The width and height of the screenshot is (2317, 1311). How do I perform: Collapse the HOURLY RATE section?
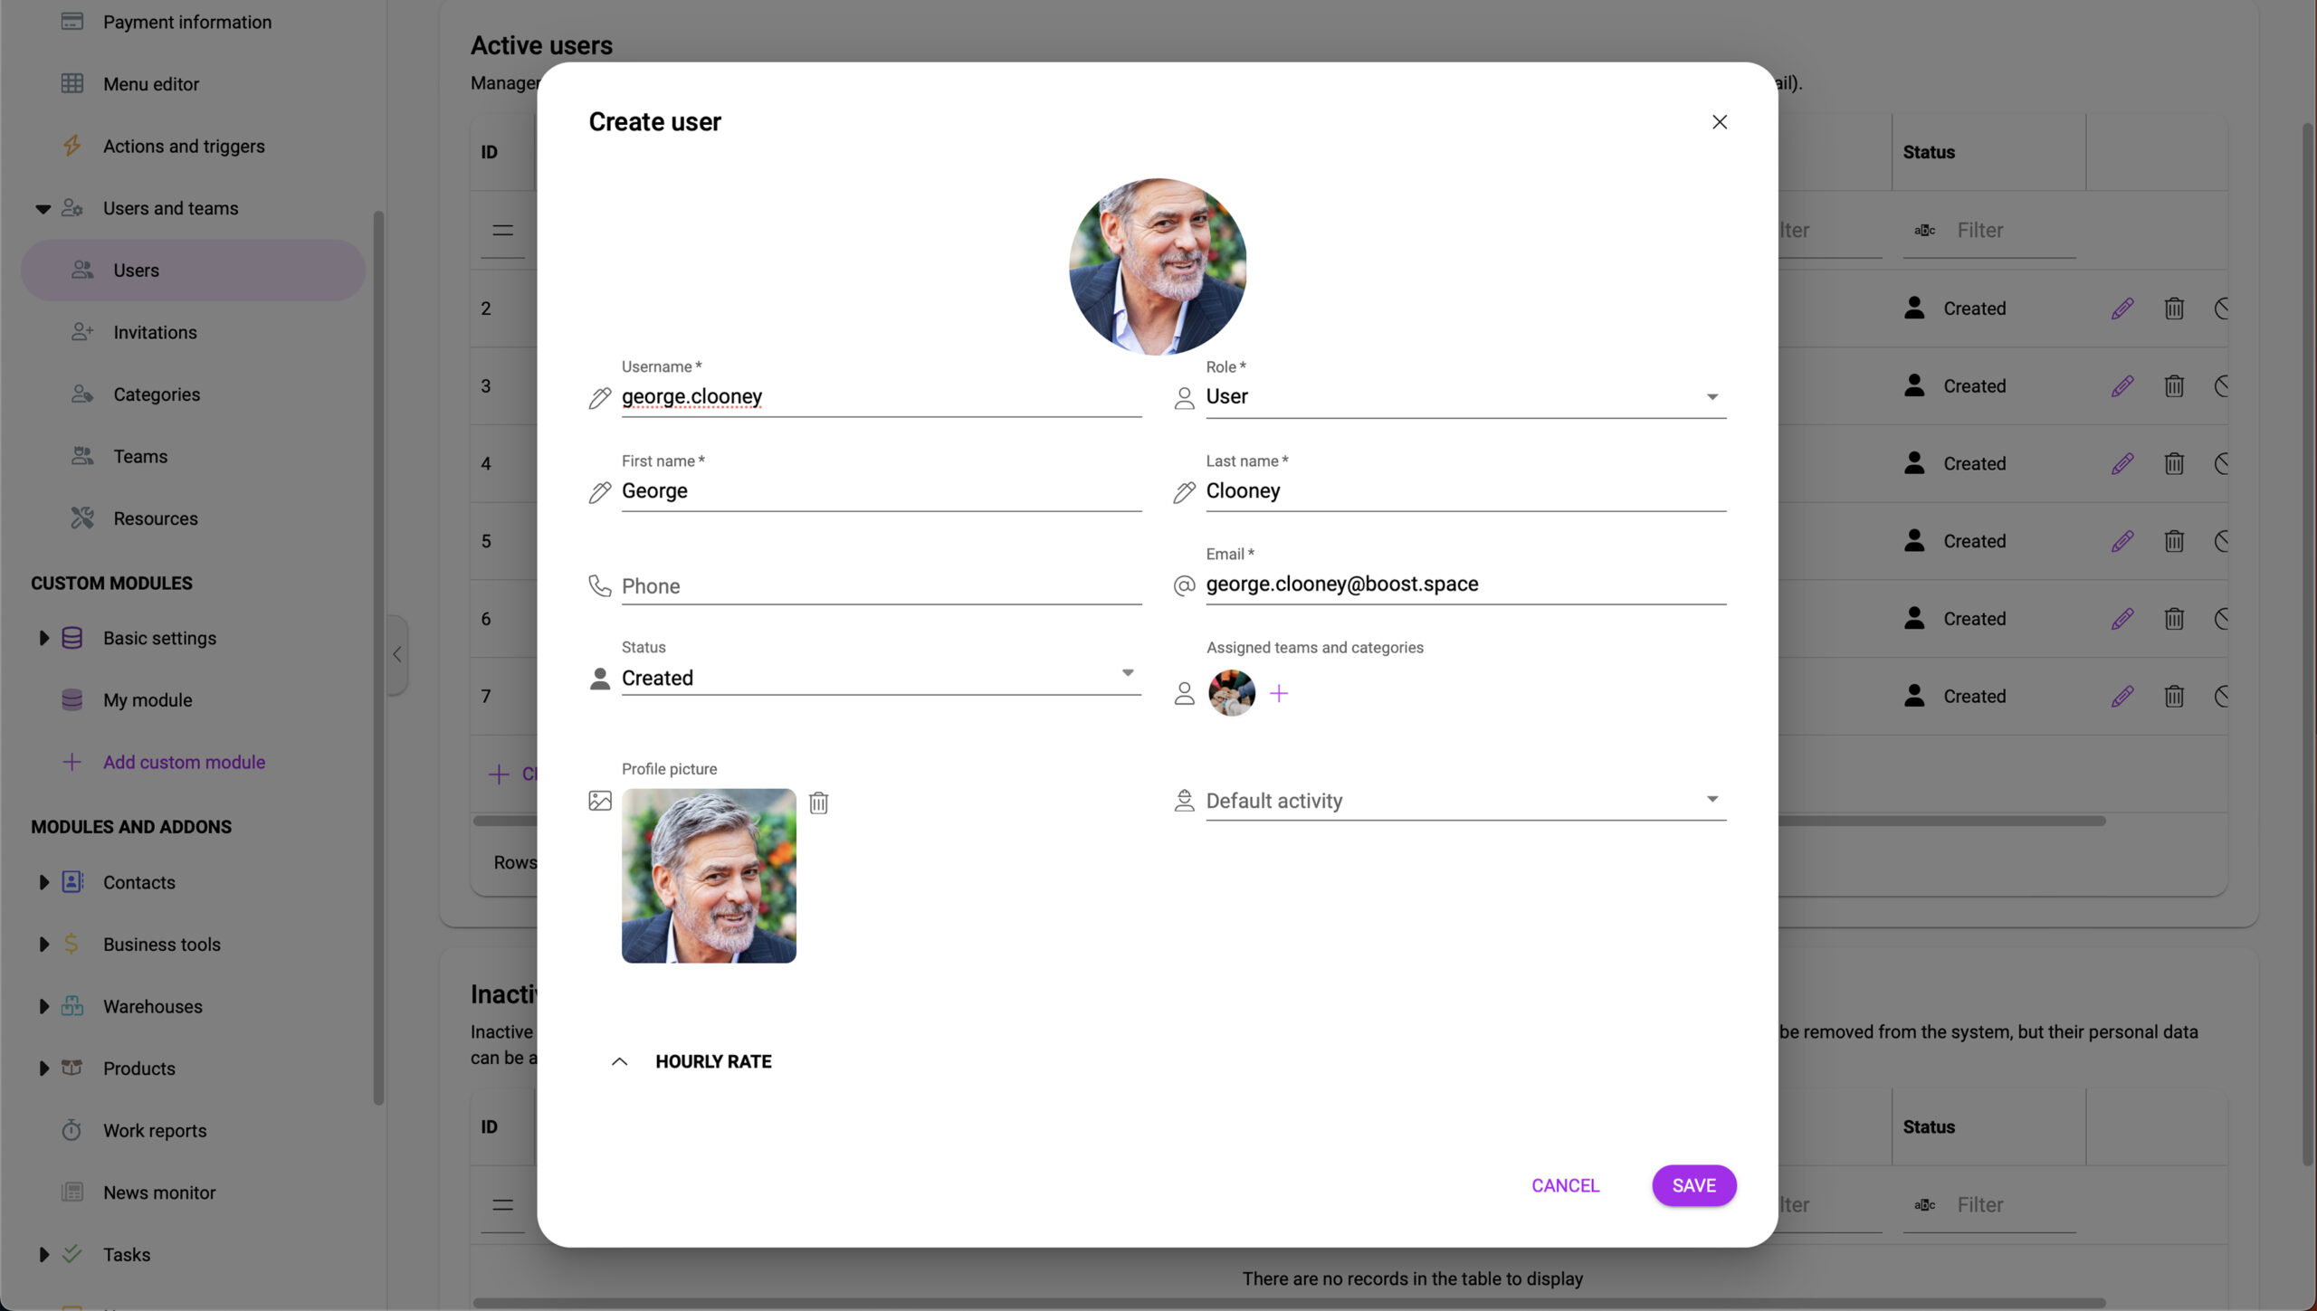pyautogui.click(x=621, y=1059)
